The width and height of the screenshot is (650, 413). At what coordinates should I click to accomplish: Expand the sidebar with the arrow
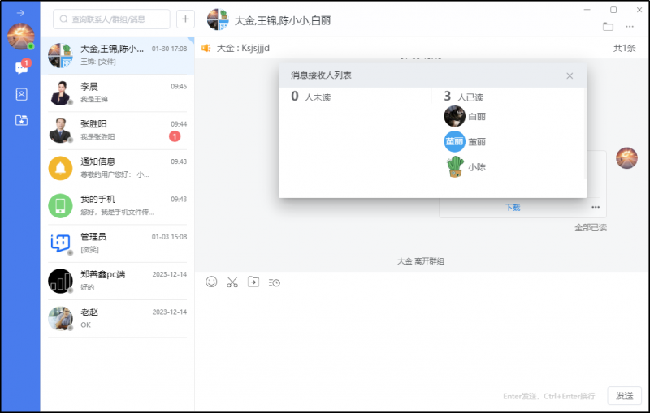point(20,12)
